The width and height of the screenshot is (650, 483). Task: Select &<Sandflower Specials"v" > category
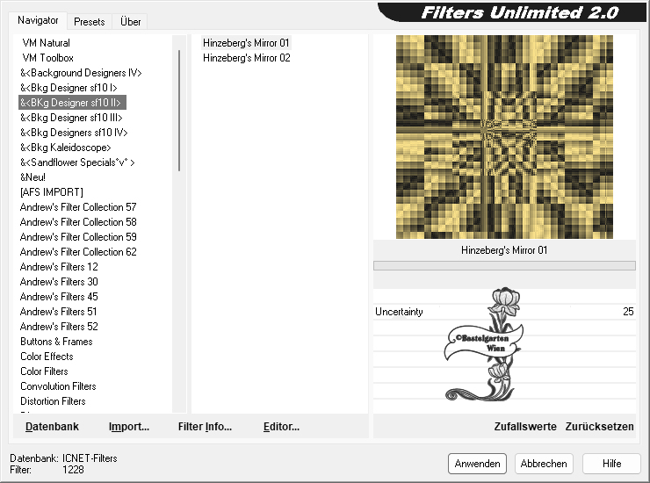tap(77, 162)
